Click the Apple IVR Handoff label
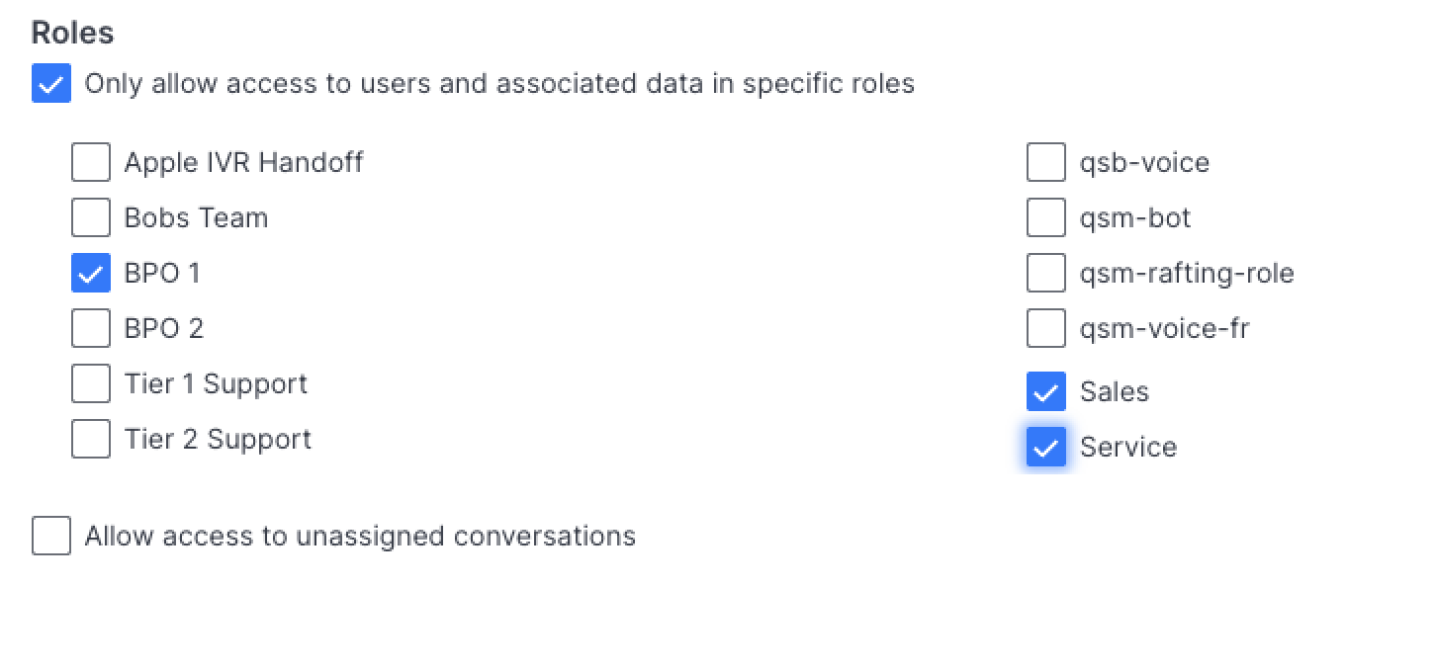The width and height of the screenshot is (1436, 670). coord(243,162)
